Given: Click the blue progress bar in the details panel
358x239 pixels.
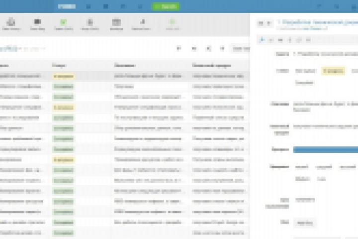Looking at the screenshot, I should coord(326,149).
